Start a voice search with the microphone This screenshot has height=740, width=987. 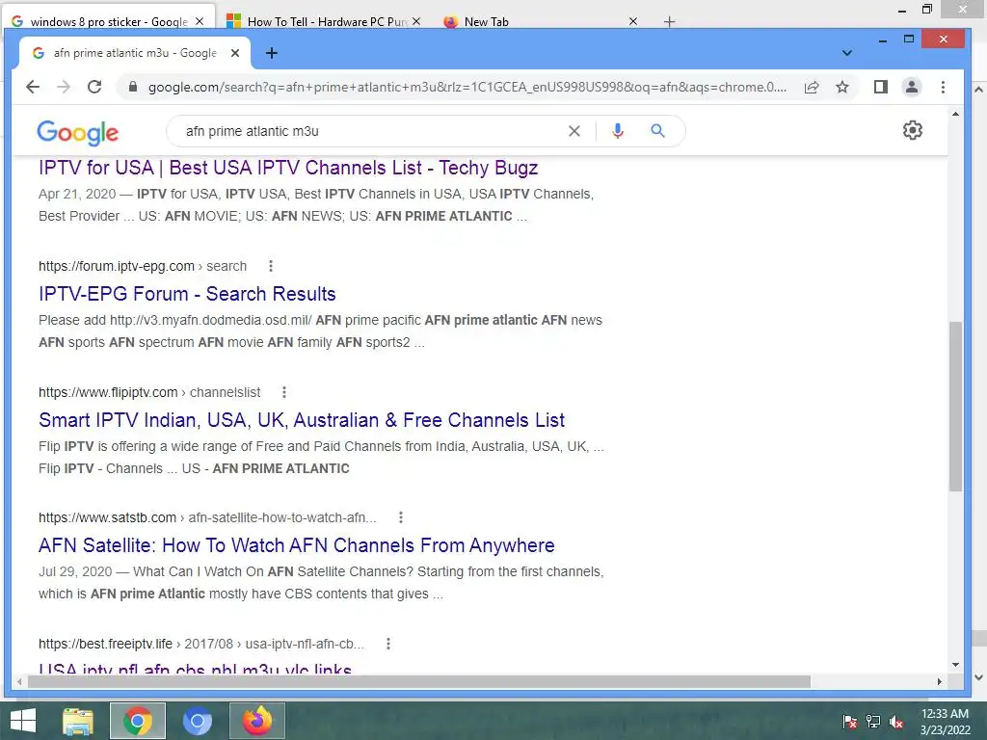(x=618, y=131)
